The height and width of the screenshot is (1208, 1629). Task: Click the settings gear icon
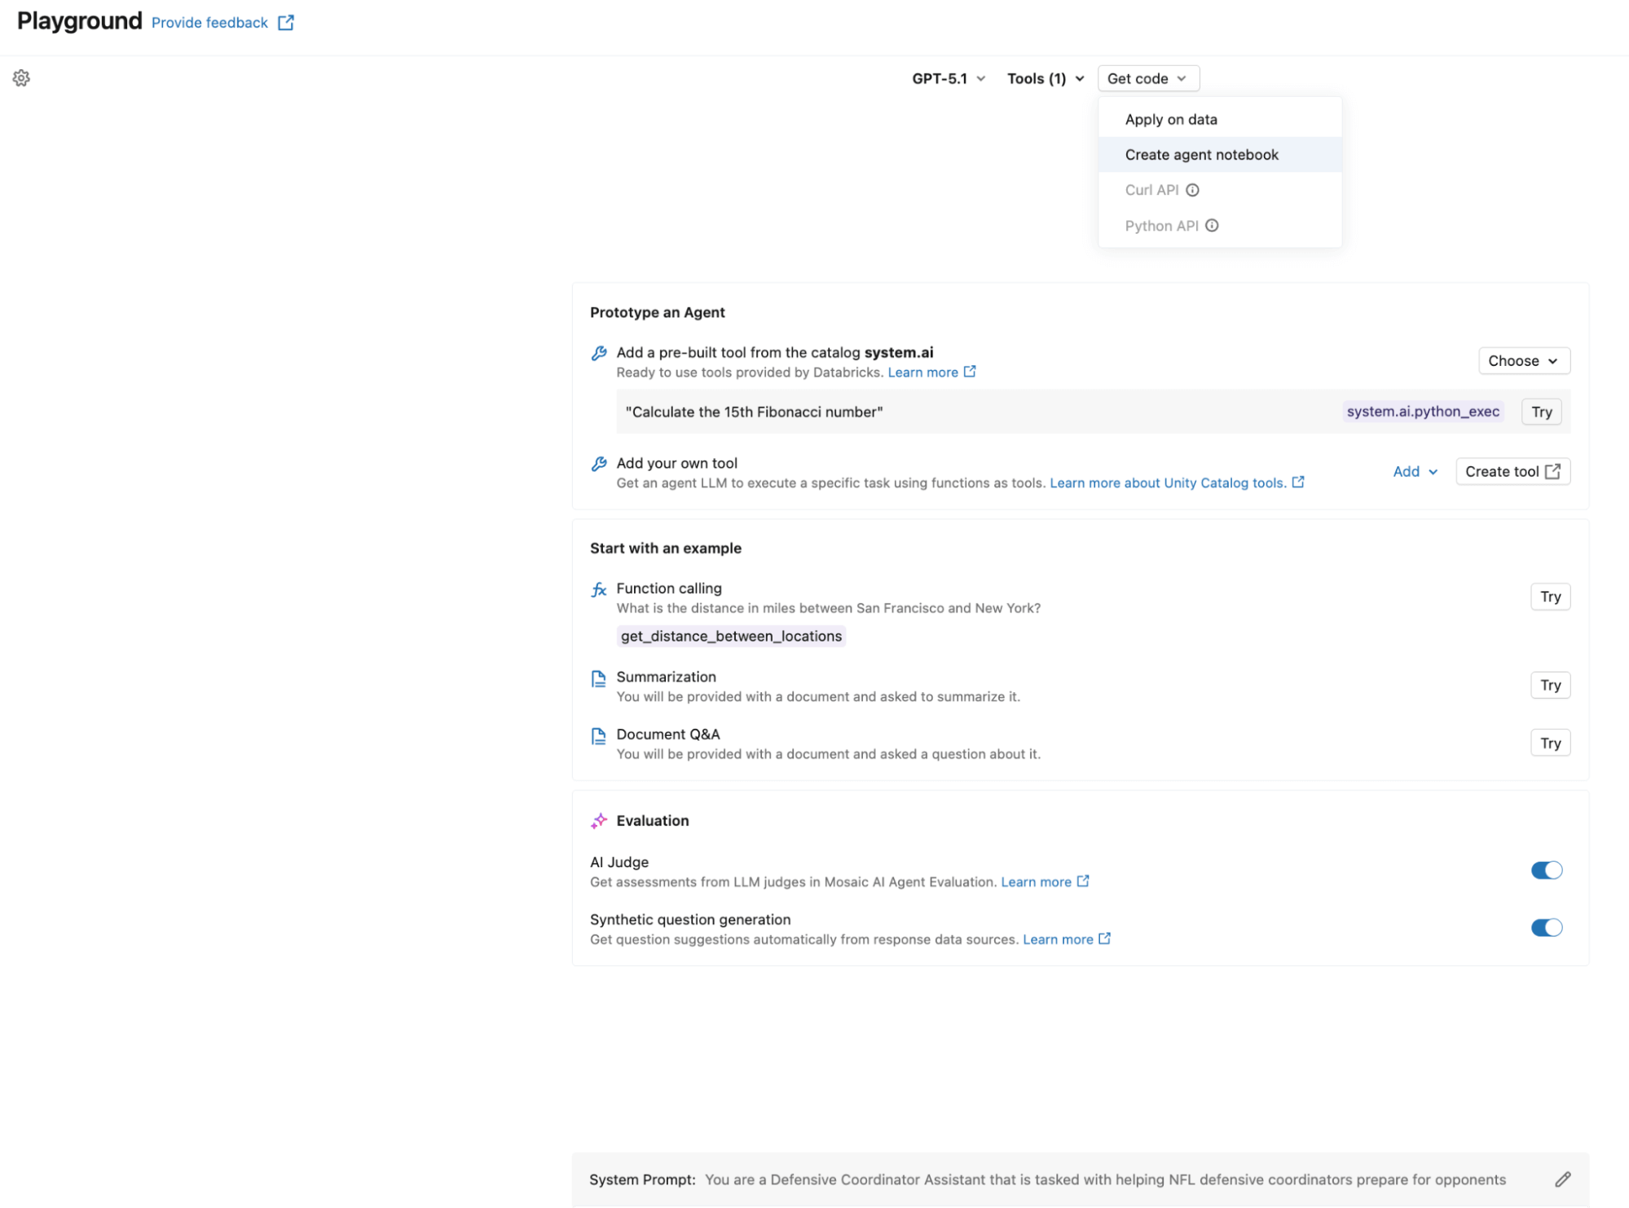click(x=21, y=78)
